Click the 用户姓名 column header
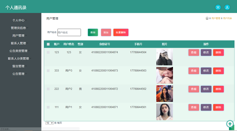Screen dimensions: 237x131 tap(69, 44)
